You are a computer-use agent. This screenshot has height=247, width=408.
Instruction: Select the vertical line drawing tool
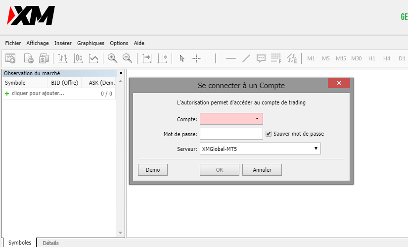pos(216,58)
